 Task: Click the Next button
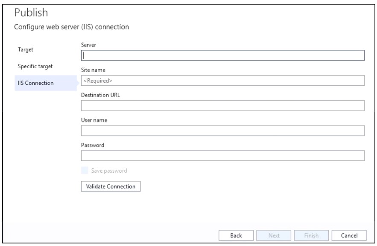click(274, 235)
